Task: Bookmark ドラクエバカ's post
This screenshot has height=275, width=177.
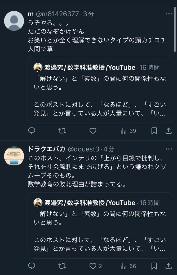Action: tap(154, 266)
